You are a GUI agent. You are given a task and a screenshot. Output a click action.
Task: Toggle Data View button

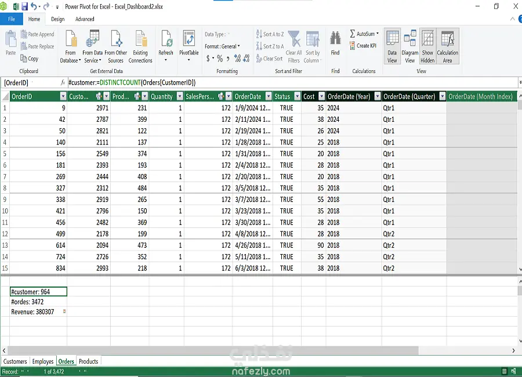(392, 46)
